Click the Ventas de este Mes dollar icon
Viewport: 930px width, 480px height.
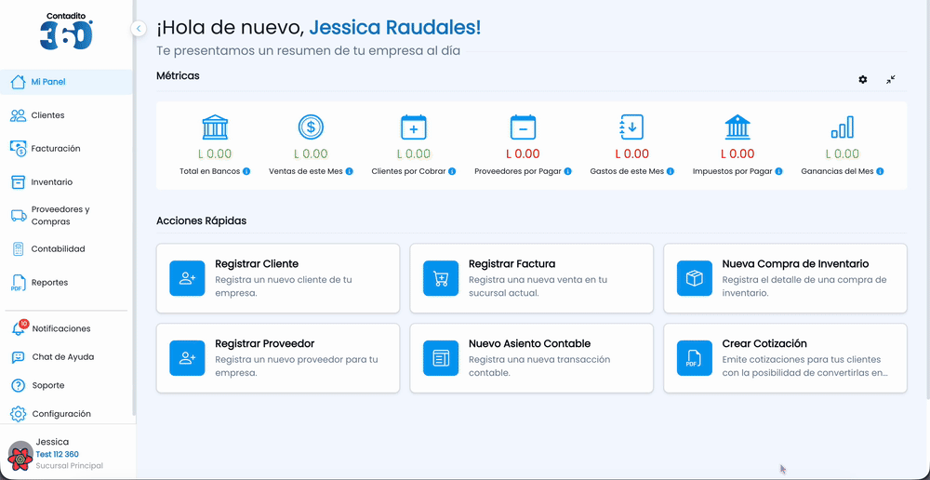coord(311,127)
